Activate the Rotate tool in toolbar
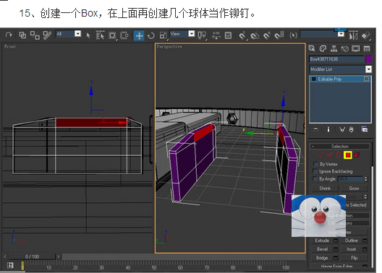Image resolution: width=382 pixels, height=273 pixels. click(x=151, y=35)
